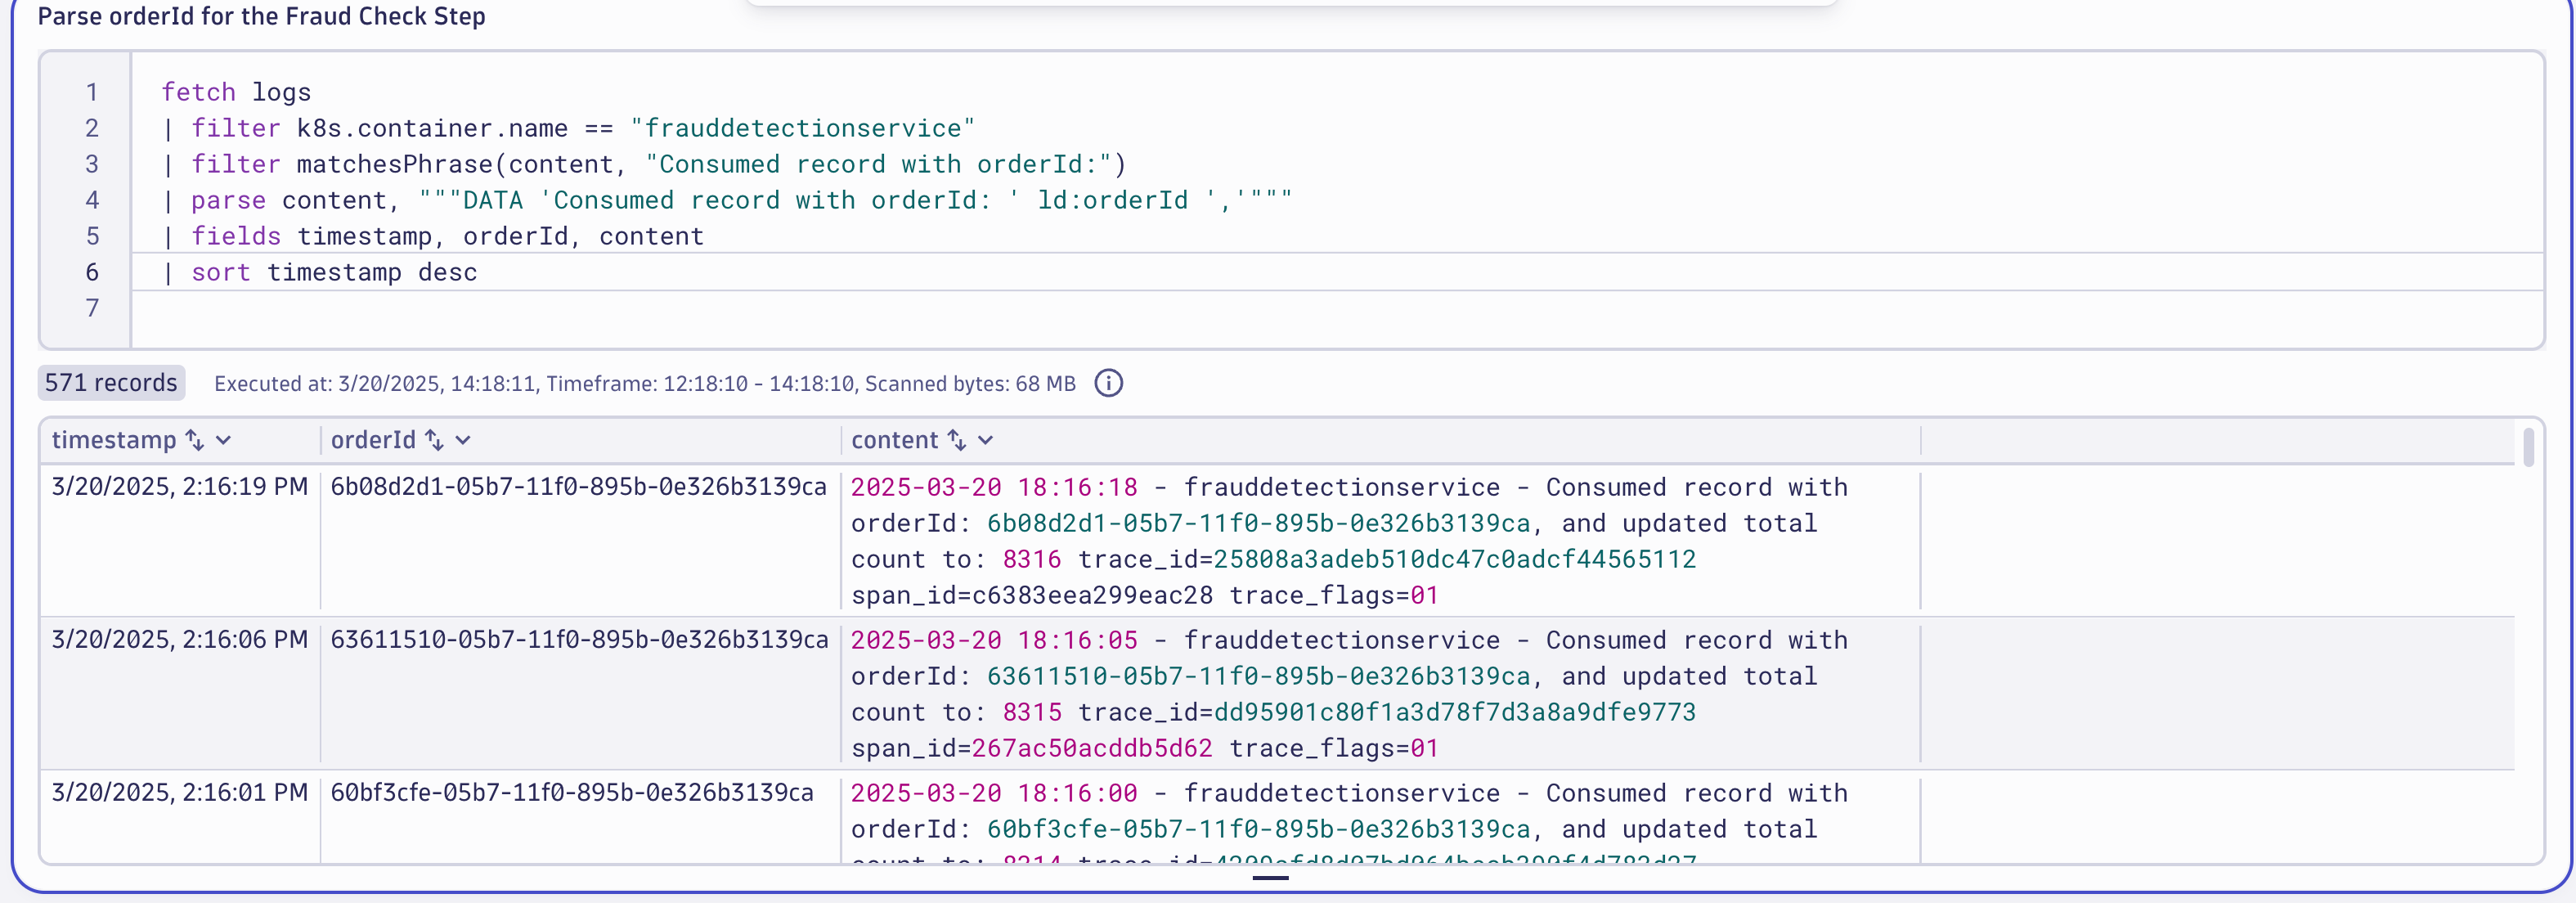Click the matchesPhrase filter query line

coord(644,164)
